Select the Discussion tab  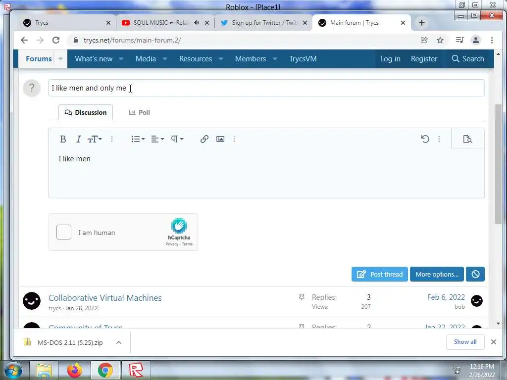(x=86, y=112)
